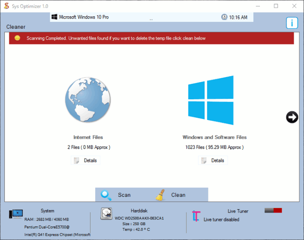Click the Sys Optimizer app logo
The width and height of the screenshot is (304, 240).
6,6
